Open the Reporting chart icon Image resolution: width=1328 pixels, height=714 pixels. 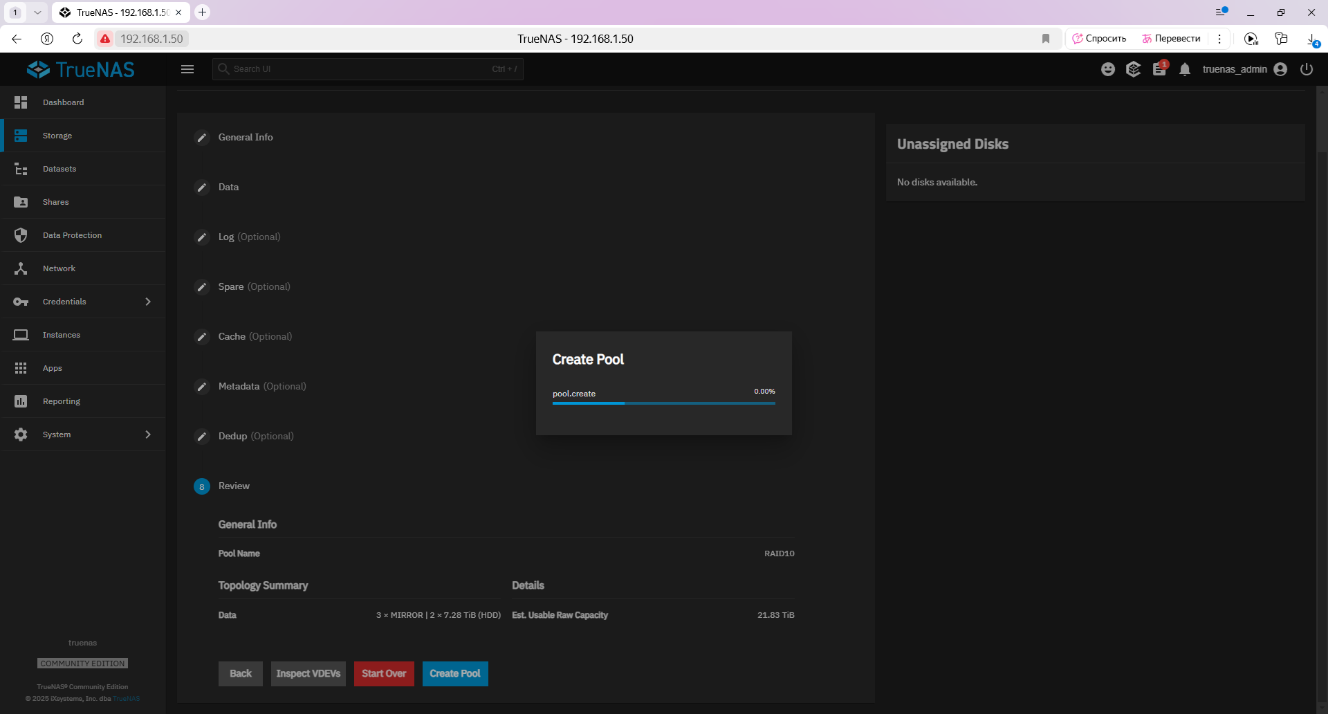point(21,401)
